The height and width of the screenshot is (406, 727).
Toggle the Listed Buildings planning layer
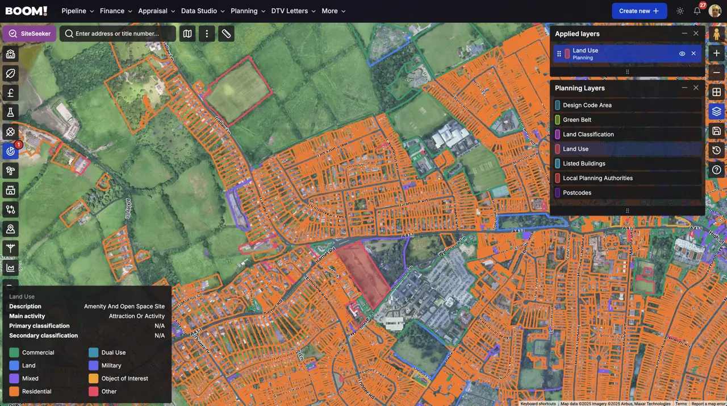click(628, 164)
